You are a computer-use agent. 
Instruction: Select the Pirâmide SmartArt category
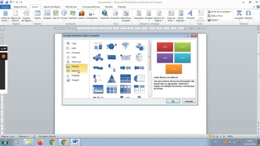pyautogui.click(x=77, y=75)
